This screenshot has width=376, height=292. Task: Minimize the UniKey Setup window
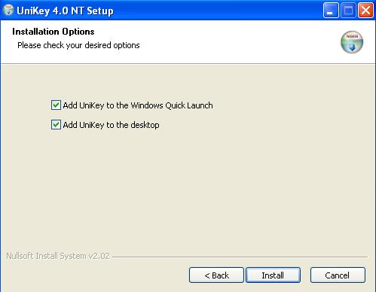click(331, 11)
